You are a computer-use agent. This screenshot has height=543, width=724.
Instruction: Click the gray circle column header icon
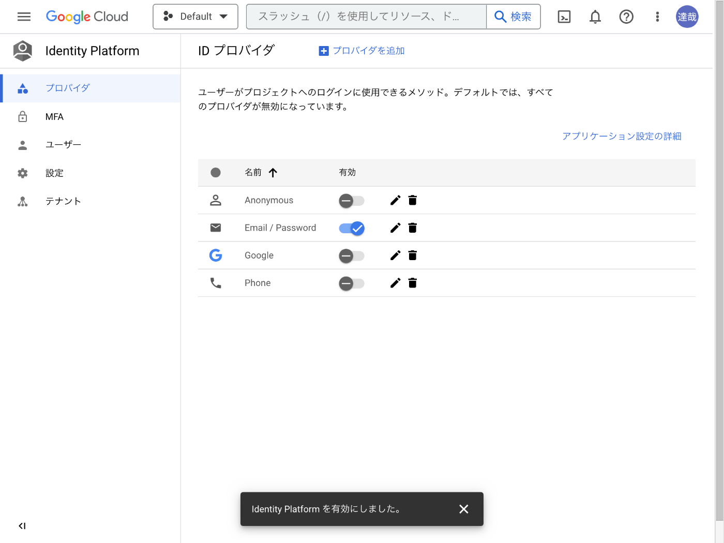[x=216, y=172]
